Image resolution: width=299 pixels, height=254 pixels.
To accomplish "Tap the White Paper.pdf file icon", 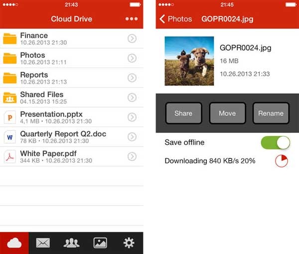I will click(x=9, y=156).
